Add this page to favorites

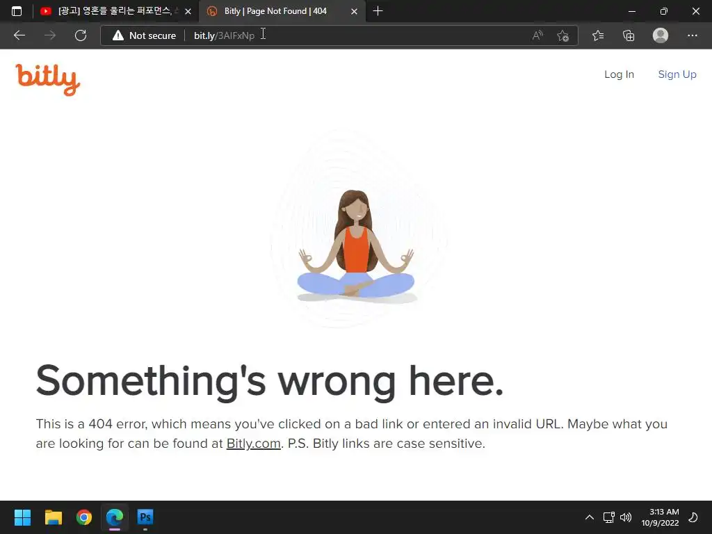coord(563,35)
